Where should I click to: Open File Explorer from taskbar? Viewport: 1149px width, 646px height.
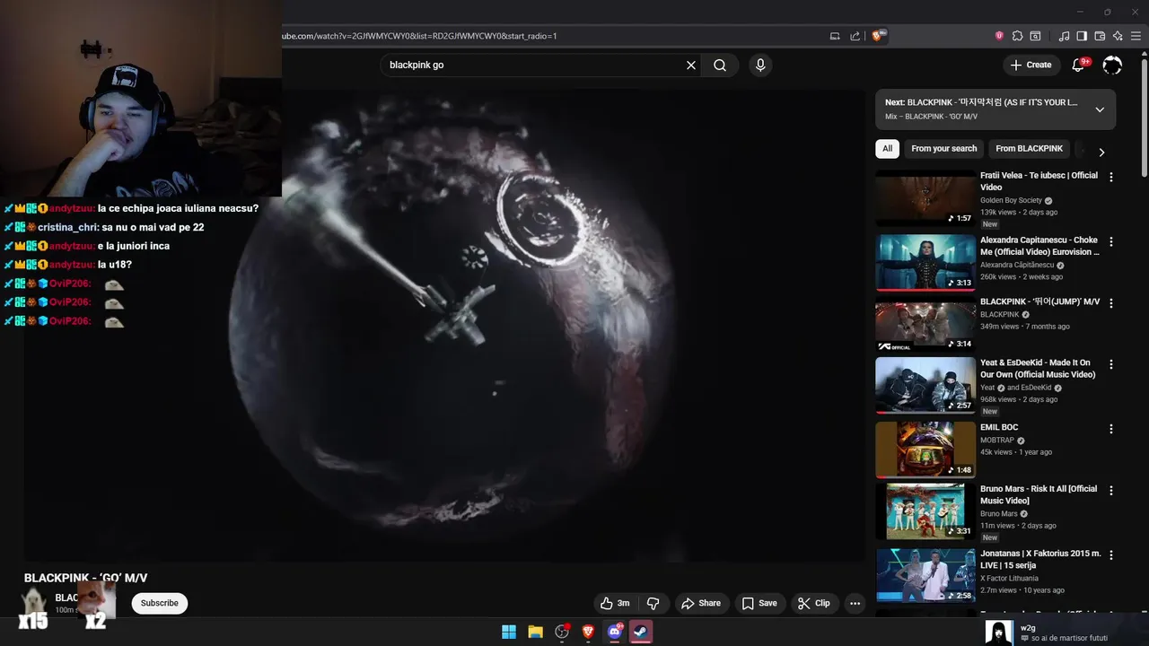[536, 632]
